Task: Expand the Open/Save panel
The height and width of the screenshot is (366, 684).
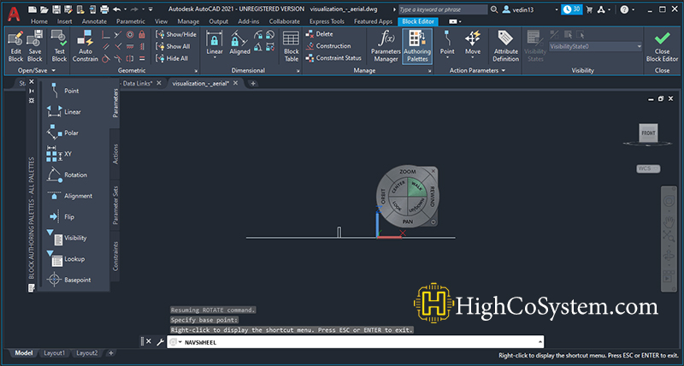Action: [37, 70]
